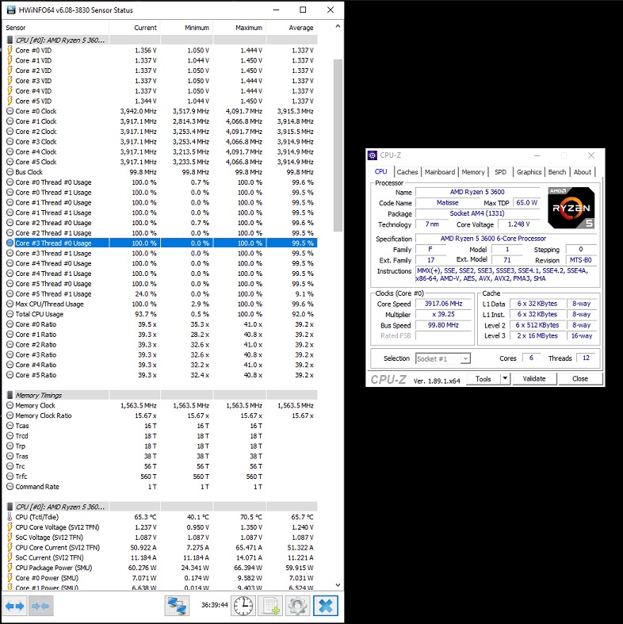This screenshot has width=623, height=624.
Task: Click the scrollbar up arrow in HWiNFO
Action: (x=338, y=26)
